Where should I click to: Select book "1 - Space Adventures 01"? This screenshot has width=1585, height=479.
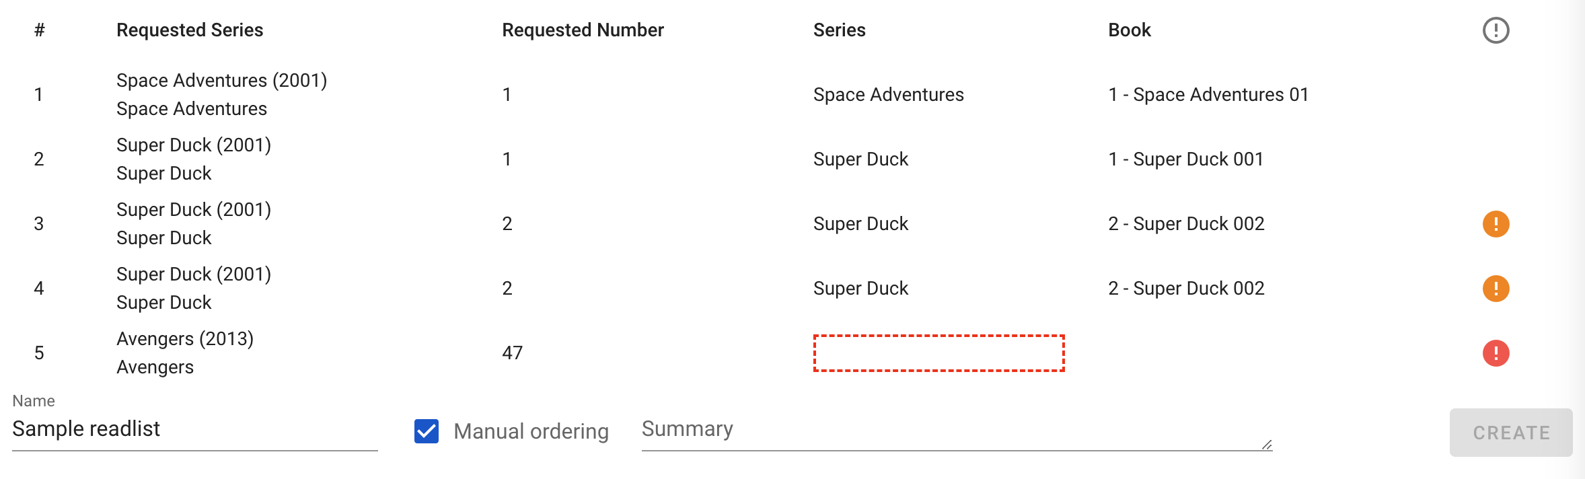click(1208, 95)
